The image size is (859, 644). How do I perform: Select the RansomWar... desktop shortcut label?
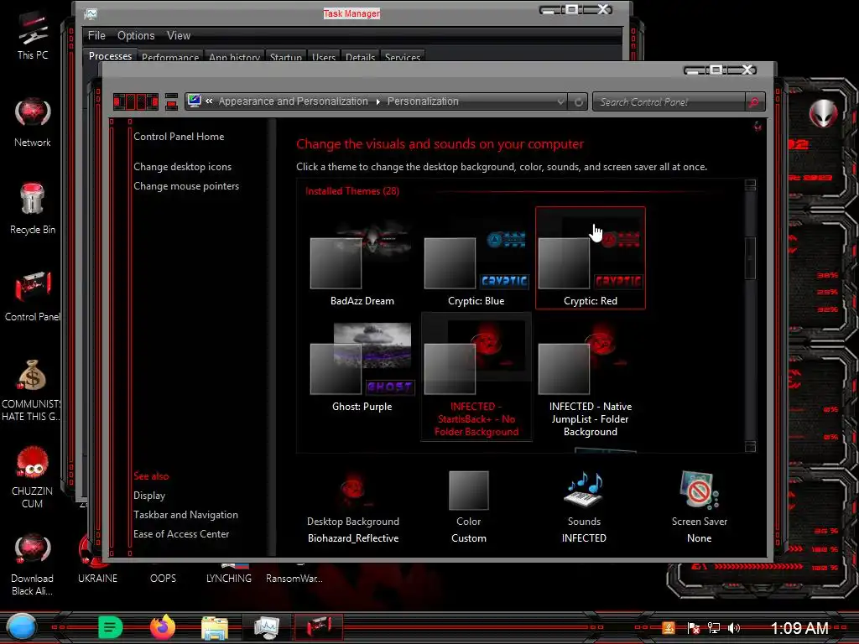[x=294, y=579]
